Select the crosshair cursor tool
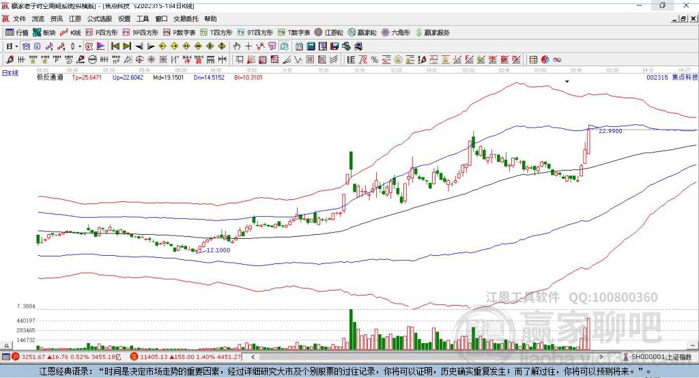This screenshot has height=378, width=699. tap(248, 46)
